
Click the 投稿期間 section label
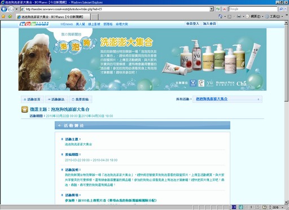tap(73, 155)
